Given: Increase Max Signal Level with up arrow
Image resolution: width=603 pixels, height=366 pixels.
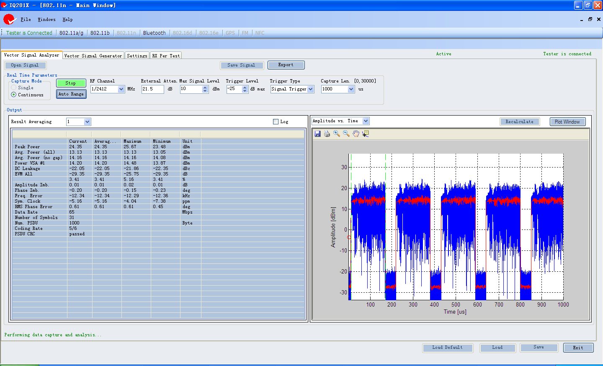Looking at the screenshot, I should click(205, 87).
